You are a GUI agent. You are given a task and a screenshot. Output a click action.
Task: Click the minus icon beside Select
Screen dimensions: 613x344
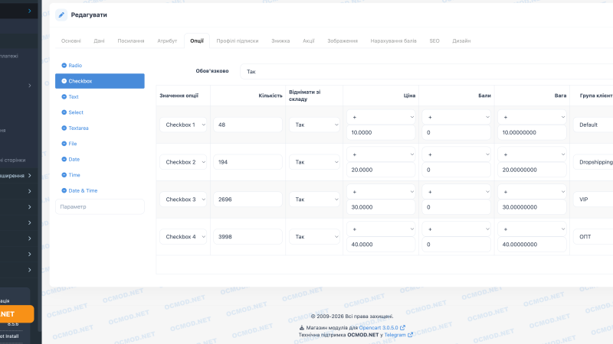click(64, 112)
